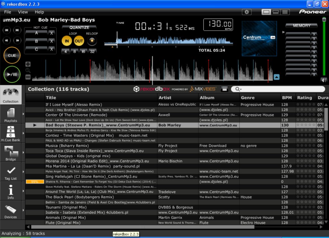Hit the round CUE button

pos(12,55)
